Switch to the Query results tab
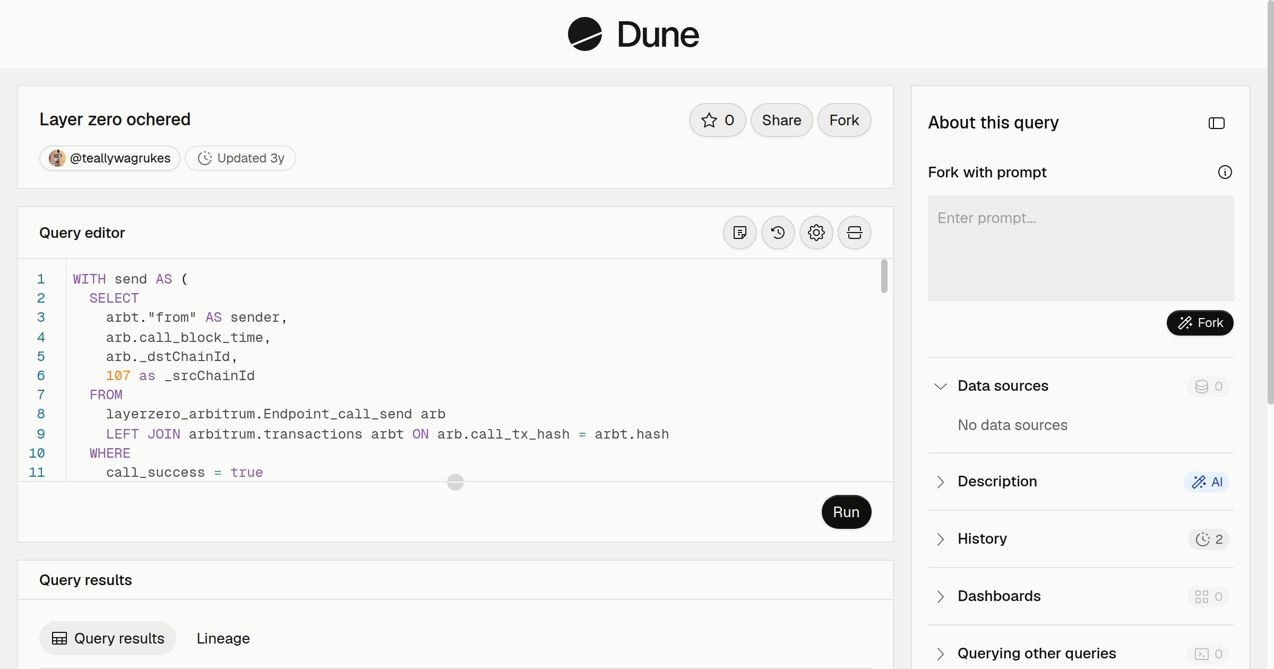Screen dimensions: 1274x669 pyautogui.click(x=108, y=638)
